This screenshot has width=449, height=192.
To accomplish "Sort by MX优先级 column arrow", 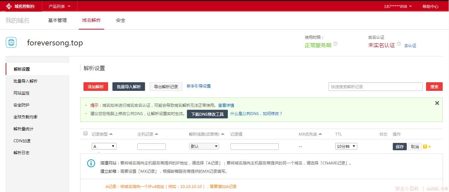I will pyautogui.click(x=320, y=134).
